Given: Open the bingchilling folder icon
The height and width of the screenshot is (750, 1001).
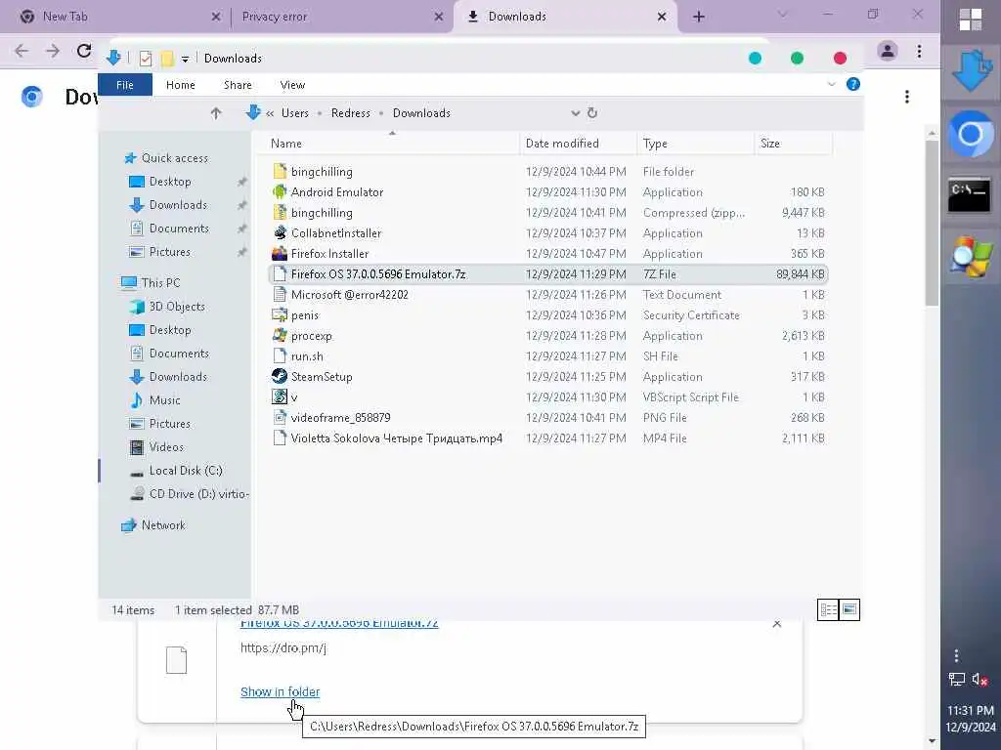Looking at the screenshot, I should (x=280, y=172).
